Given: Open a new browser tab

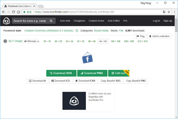Looking at the screenshot, I should (41, 6).
